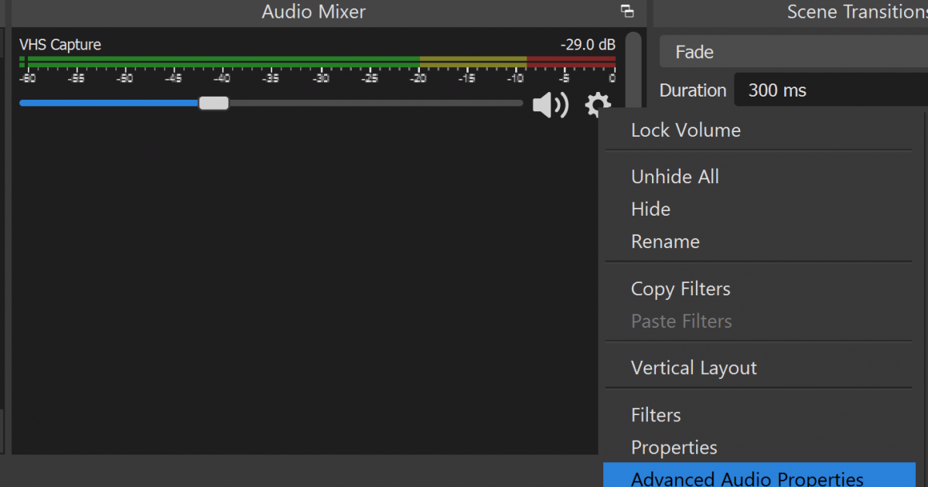This screenshot has width=928, height=487.
Task: Click the Audio Mixer panel title
Action: (313, 12)
